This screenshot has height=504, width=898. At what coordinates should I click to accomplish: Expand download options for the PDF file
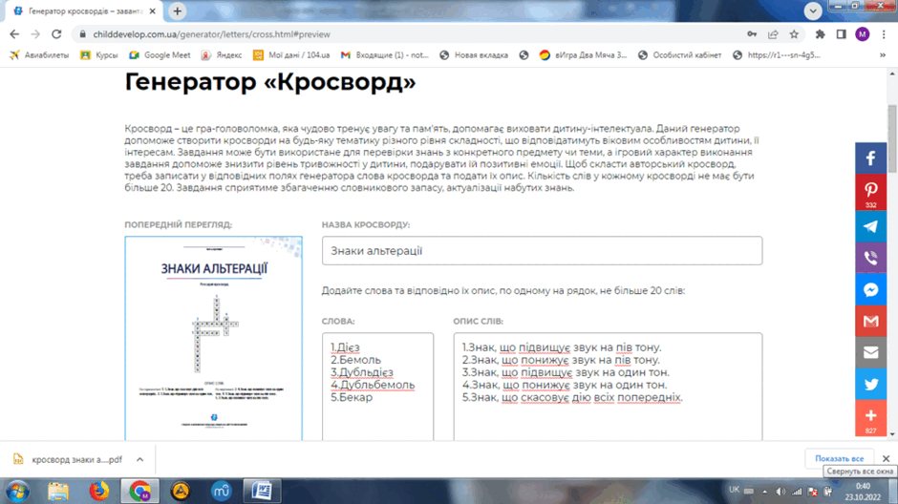point(139,459)
